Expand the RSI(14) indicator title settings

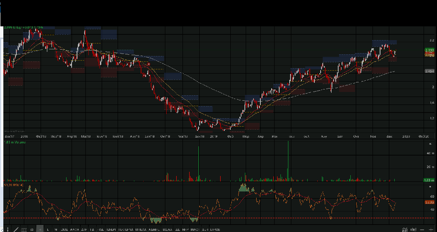(x=14, y=184)
